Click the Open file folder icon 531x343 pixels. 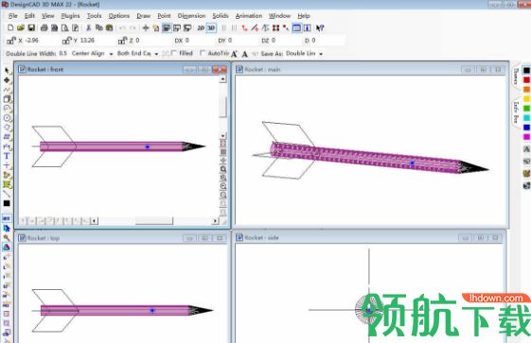(21, 28)
